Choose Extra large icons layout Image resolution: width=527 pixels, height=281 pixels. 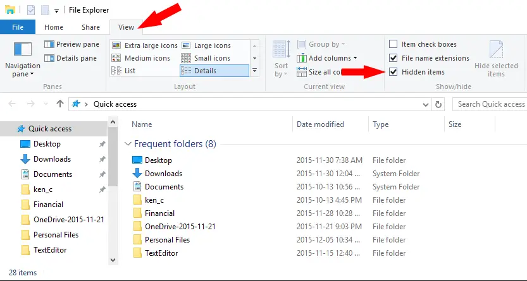[145, 45]
